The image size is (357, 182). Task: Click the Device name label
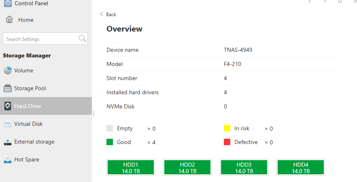pyautogui.click(x=123, y=50)
